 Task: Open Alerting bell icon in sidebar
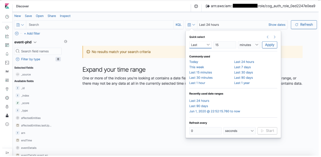pyautogui.click(x=7, y=54)
